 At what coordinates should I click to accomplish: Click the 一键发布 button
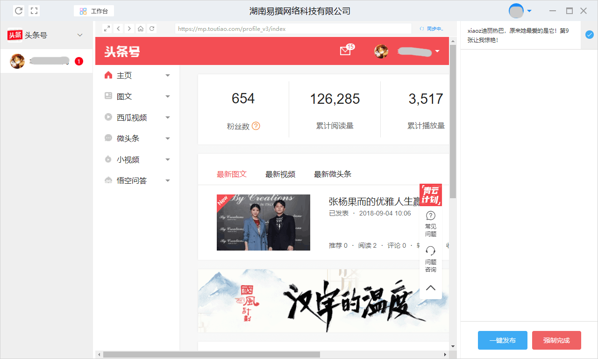click(502, 340)
